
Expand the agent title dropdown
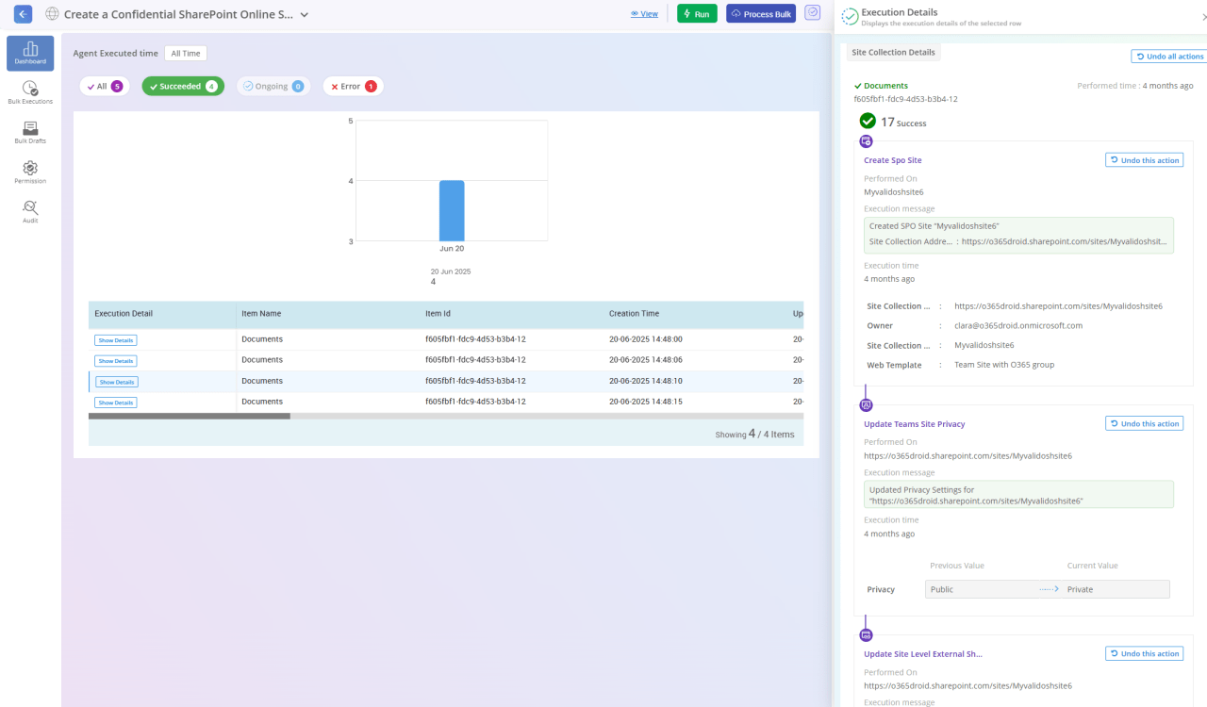point(303,14)
